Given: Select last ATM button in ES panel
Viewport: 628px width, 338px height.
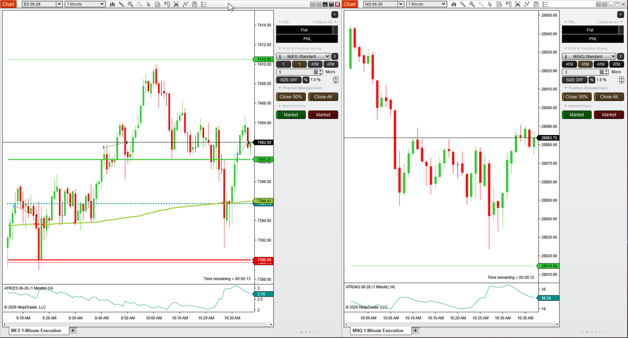Looking at the screenshot, I should pos(331,64).
